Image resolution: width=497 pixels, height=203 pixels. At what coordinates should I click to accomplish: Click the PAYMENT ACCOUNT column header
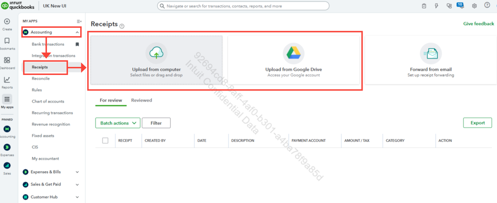tap(308, 141)
